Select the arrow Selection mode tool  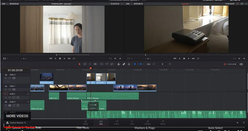tap(80, 64)
